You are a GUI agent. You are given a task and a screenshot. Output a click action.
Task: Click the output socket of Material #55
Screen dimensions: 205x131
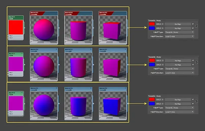[x=59, y=103]
